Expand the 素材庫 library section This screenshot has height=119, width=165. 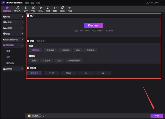point(13,69)
